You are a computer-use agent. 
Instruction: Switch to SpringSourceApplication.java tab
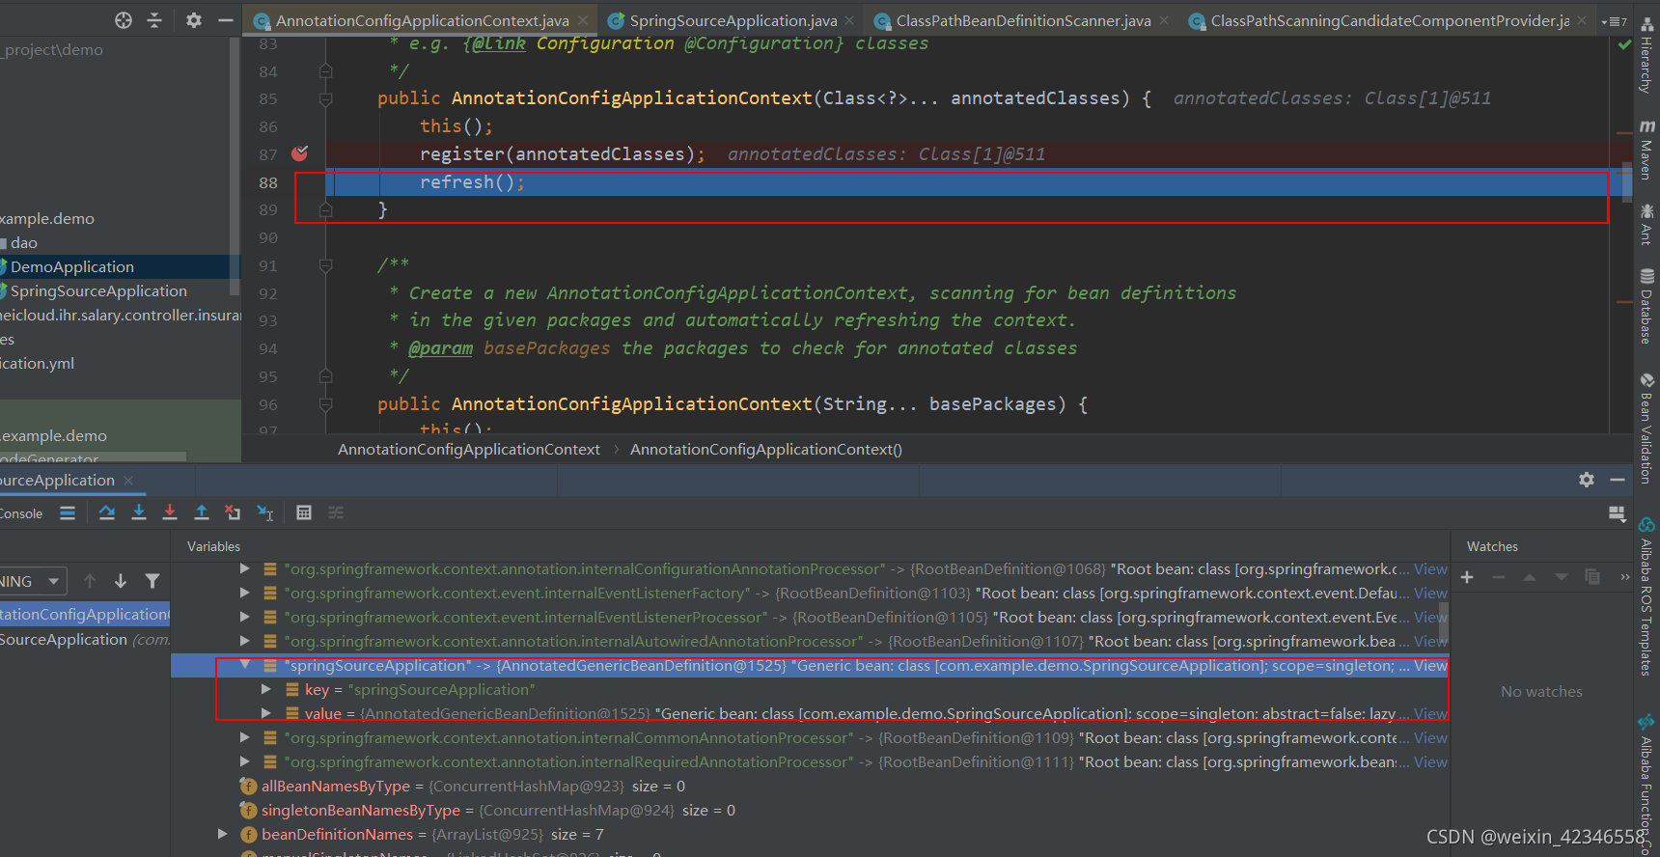pos(733,20)
